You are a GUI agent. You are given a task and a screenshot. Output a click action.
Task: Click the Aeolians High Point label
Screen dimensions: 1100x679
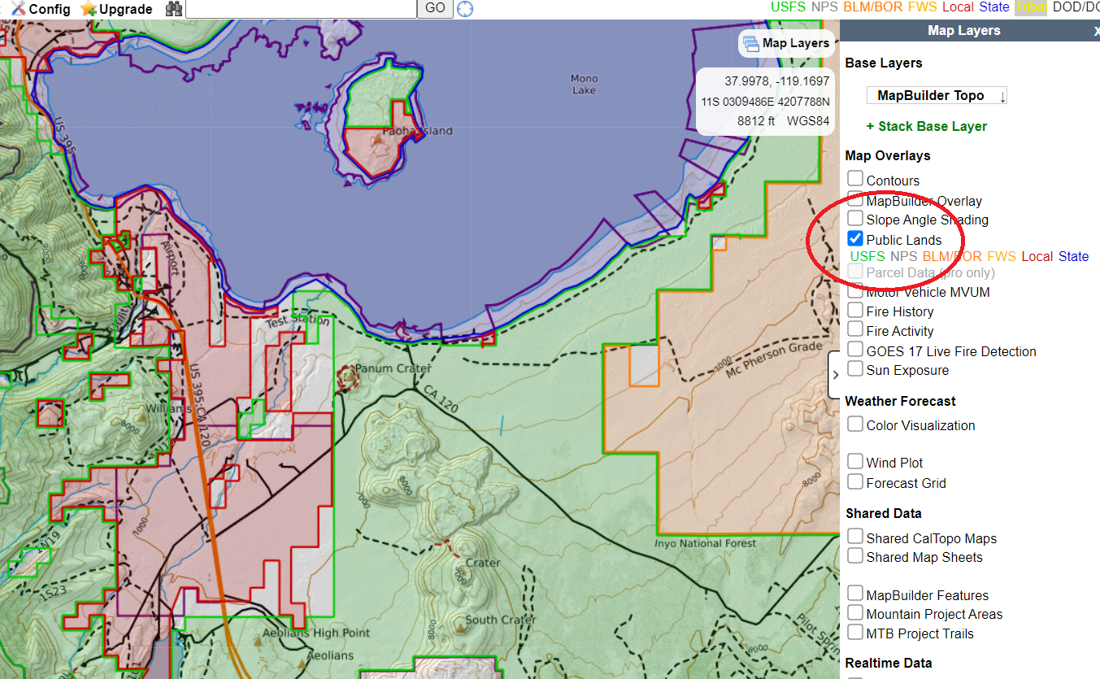[316, 633]
